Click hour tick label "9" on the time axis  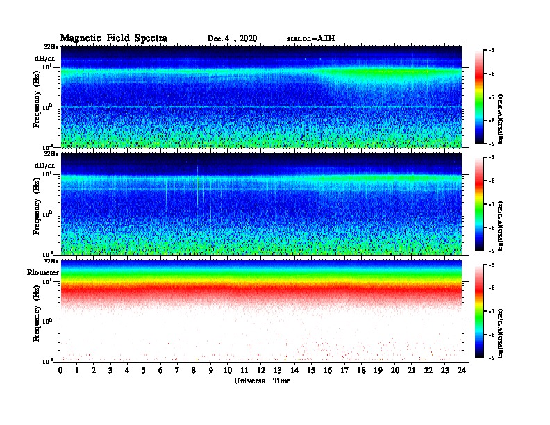point(211,370)
